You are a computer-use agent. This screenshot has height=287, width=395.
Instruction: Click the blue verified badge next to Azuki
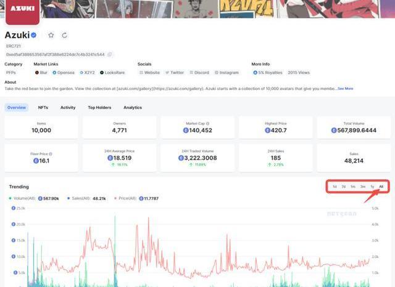[x=34, y=35]
